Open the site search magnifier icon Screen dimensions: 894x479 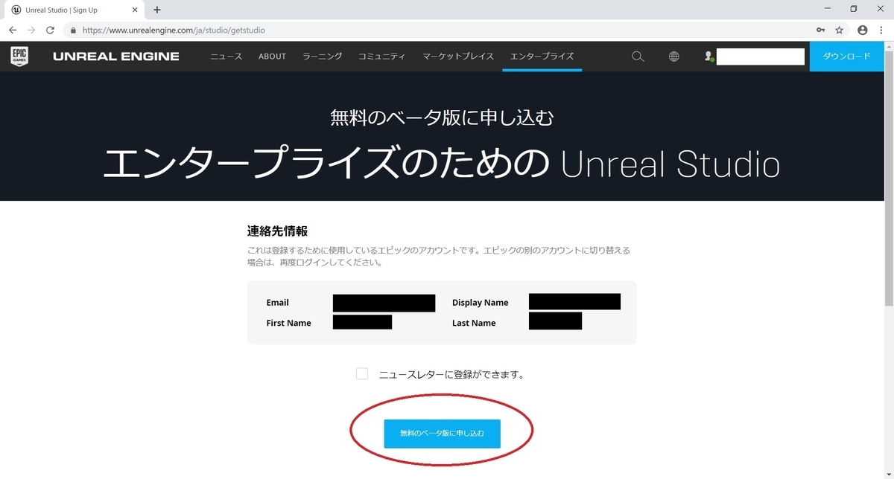[x=638, y=57]
